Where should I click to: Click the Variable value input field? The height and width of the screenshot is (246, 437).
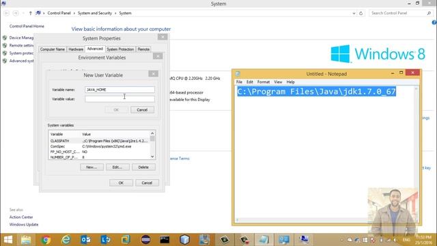pyautogui.click(x=119, y=99)
